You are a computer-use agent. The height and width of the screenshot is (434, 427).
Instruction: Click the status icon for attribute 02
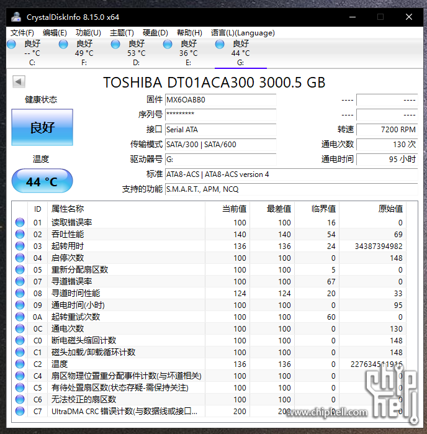coord(20,234)
